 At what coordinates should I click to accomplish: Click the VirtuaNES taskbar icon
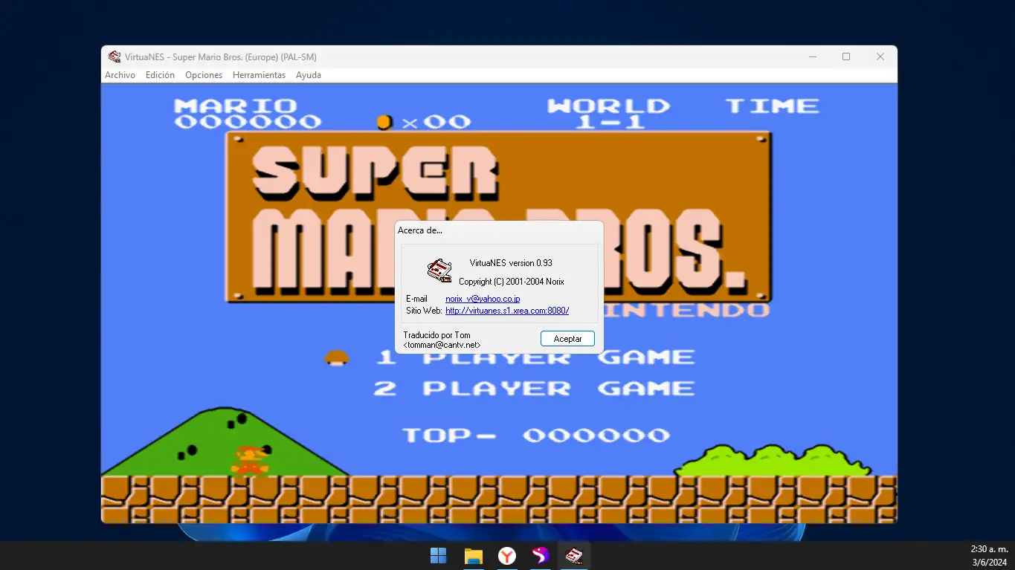(x=574, y=555)
